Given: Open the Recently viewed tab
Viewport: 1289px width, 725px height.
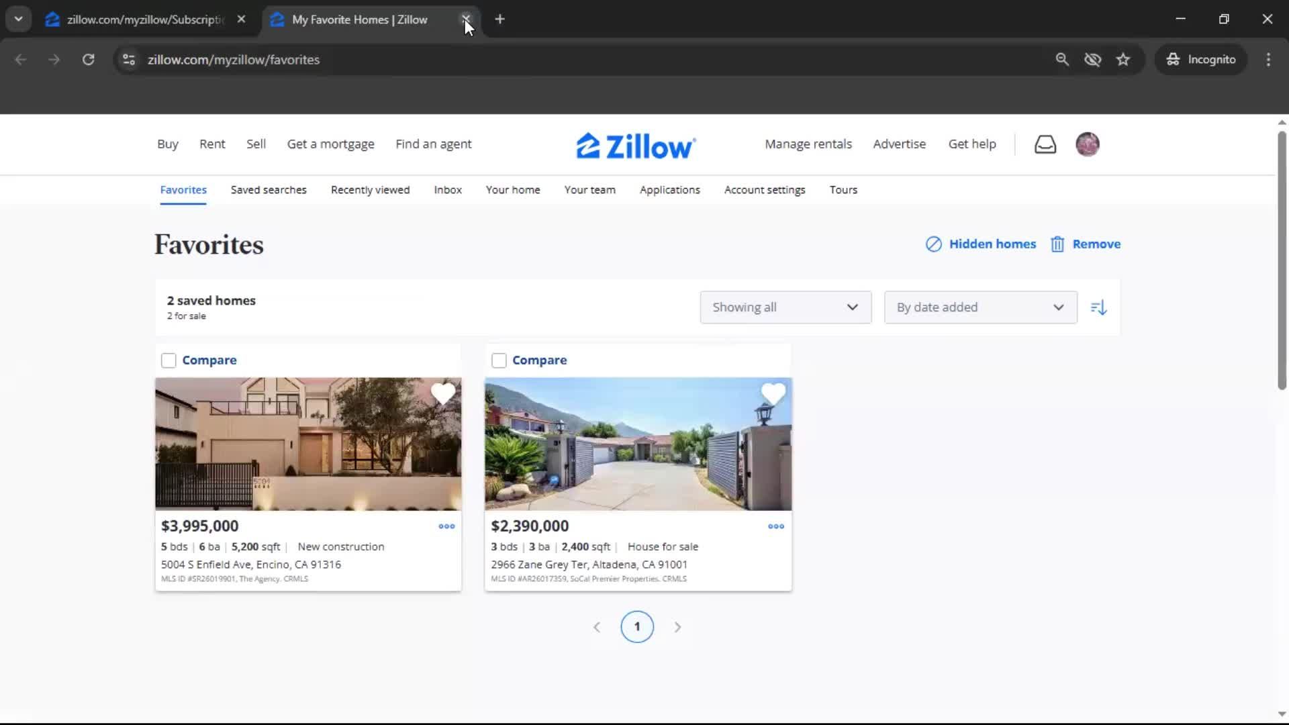Looking at the screenshot, I should [x=370, y=190].
